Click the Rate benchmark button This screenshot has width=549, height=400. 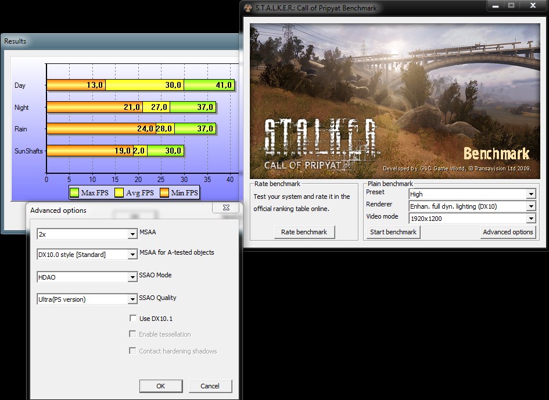point(304,232)
